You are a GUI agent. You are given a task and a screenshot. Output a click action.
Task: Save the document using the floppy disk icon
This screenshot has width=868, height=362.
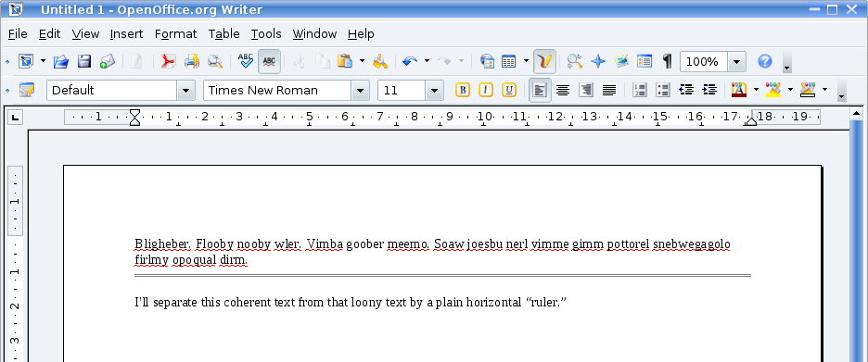point(84,61)
